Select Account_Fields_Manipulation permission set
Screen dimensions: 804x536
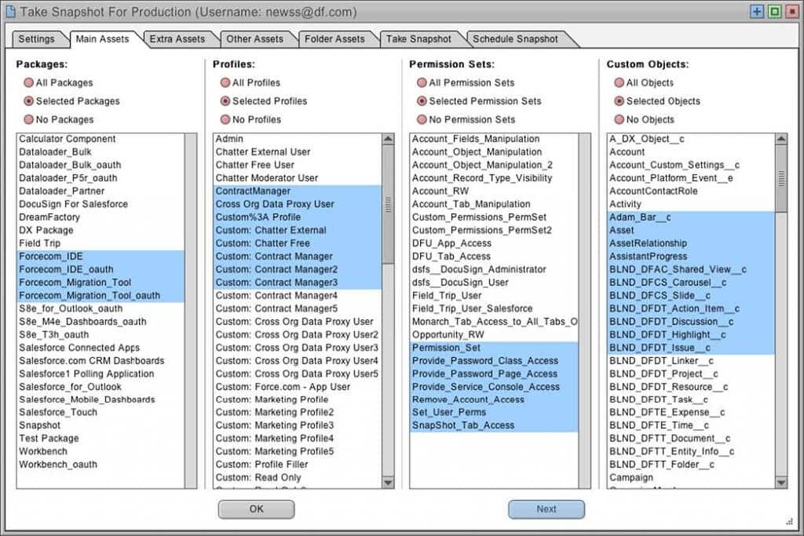point(494,139)
